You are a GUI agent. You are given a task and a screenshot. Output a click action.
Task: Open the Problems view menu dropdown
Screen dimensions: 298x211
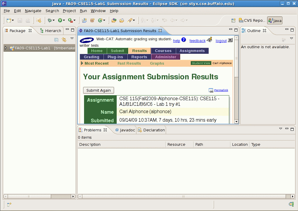(x=280, y=129)
